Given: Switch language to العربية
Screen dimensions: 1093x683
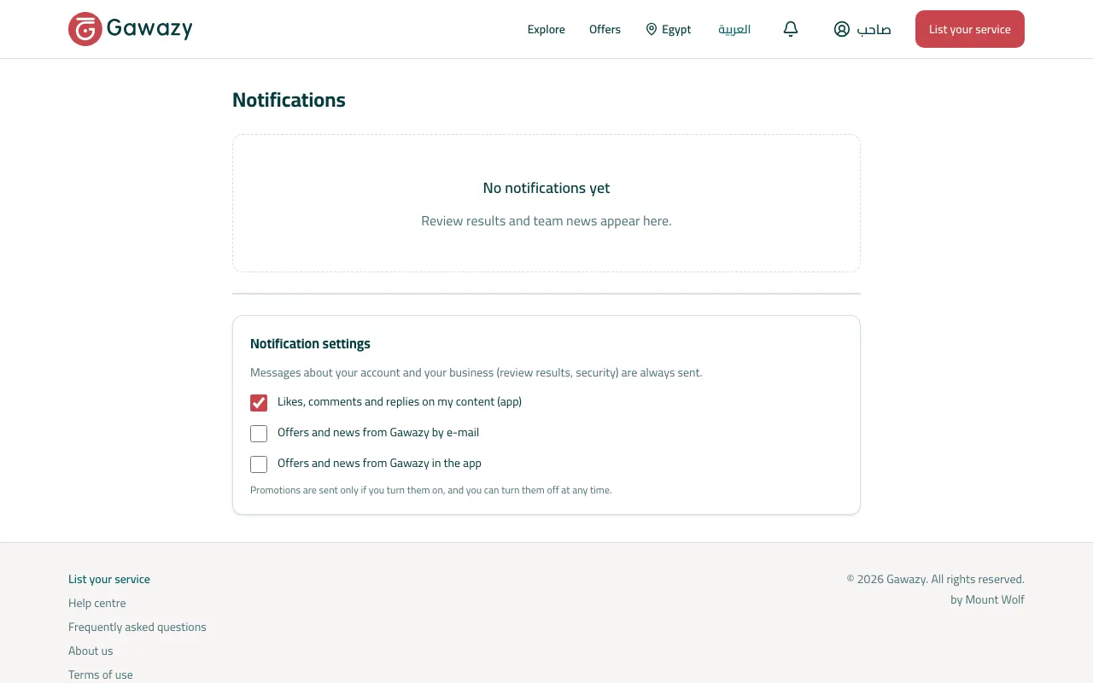Looking at the screenshot, I should tap(734, 29).
